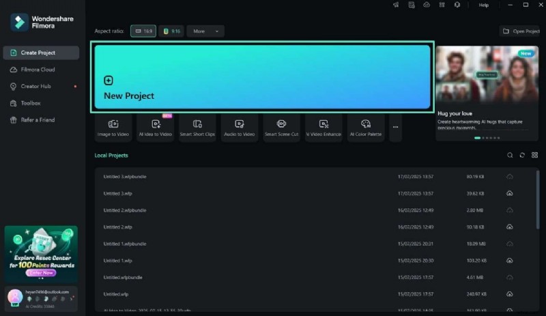Screen dimensions: 546x316
Task: Select the Untitled.wfp project row
Action: pos(315,294)
